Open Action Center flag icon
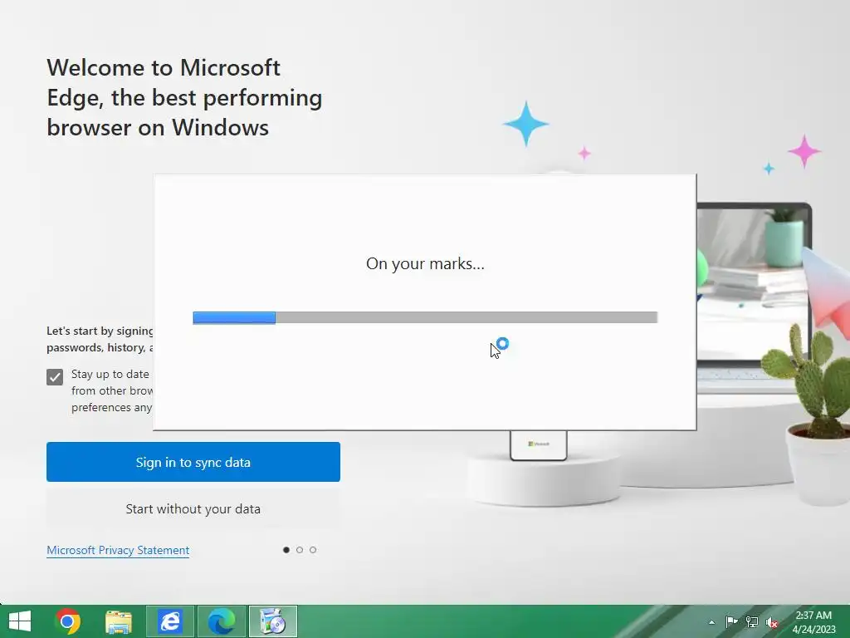The width and height of the screenshot is (850, 638). (x=731, y=621)
